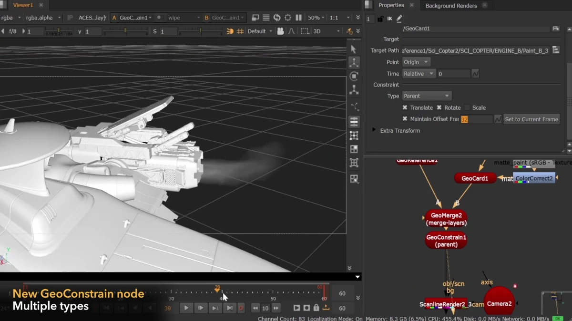
Task: Click the camera lock icon in the viewer
Action: [280, 31]
